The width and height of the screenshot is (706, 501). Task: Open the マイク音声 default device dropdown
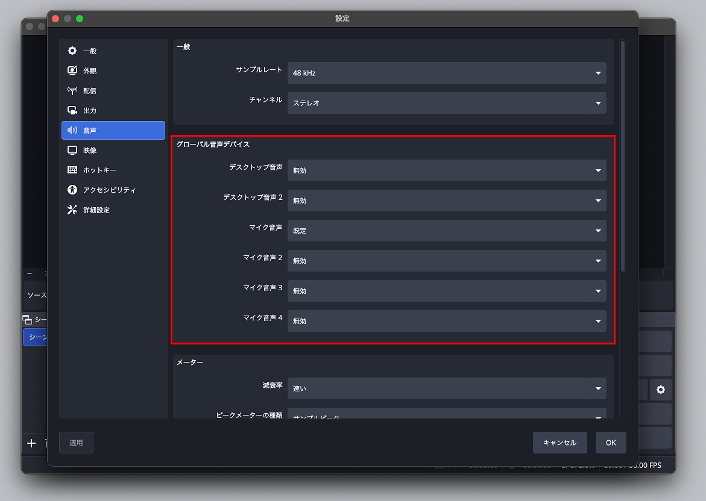pos(446,231)
